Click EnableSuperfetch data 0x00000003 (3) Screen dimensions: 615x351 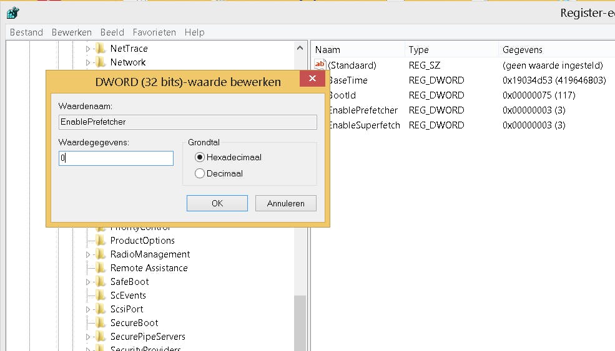point(534,125)
